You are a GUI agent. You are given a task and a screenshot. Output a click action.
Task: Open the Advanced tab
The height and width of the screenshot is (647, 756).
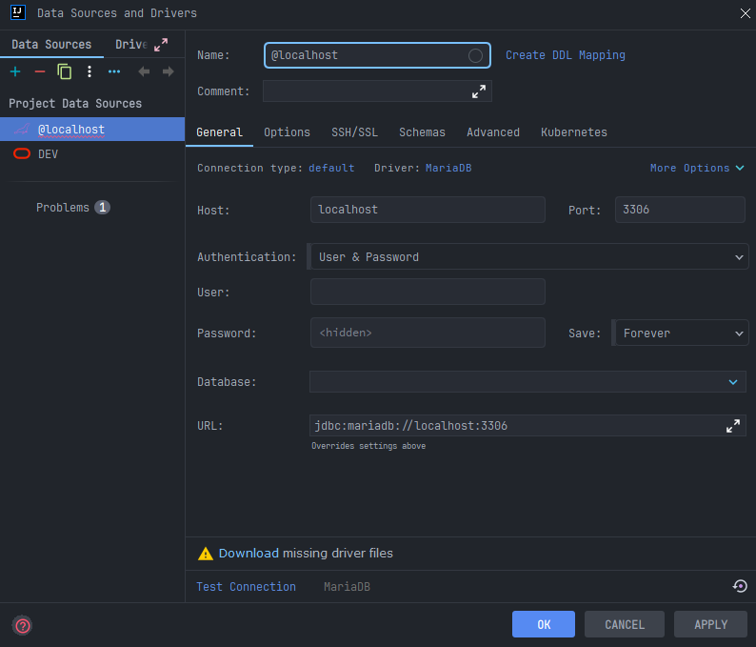point(493,132)
